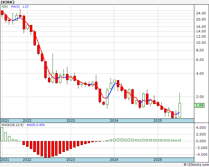Click the MACD(26,12,9) indicator label
The width and height of the screenshot is (209, 167).
pyautogui.click(x=12, y=125)
